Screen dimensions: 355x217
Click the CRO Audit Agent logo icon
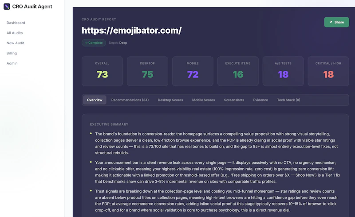point(7,7)
